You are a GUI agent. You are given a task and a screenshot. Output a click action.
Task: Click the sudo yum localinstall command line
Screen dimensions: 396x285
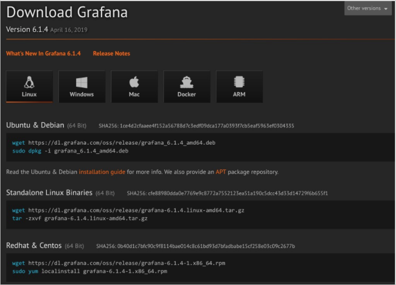click(x=90, y=271)
